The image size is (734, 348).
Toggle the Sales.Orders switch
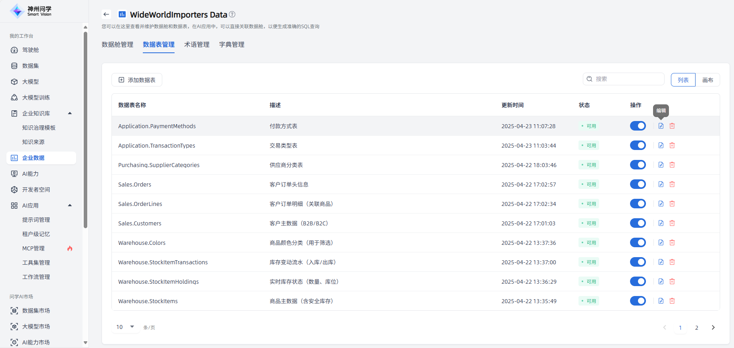tap(638, 184)
